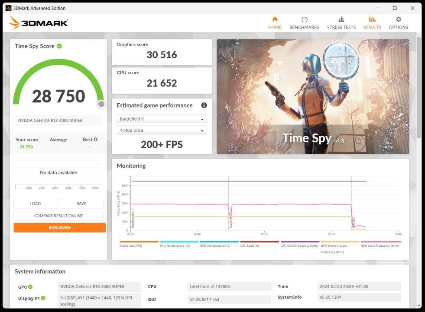Click the NVIDIA GeForce RTX 4080 SUPER label under gauge
Image resolution: width=425 pixels, height=312 pixels.
point(58,120)
